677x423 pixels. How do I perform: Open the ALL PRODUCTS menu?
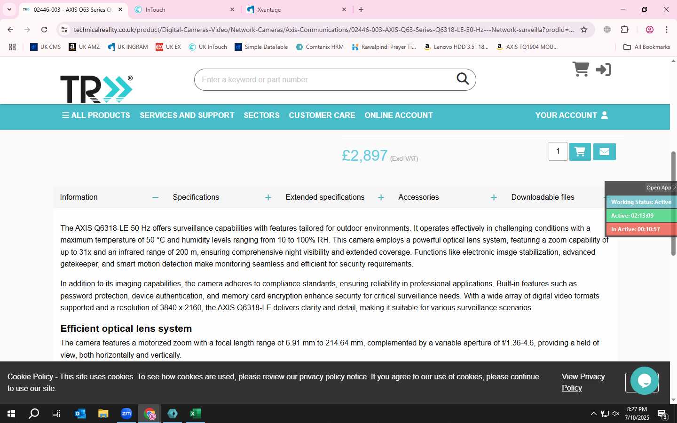[x=96, y=115]
